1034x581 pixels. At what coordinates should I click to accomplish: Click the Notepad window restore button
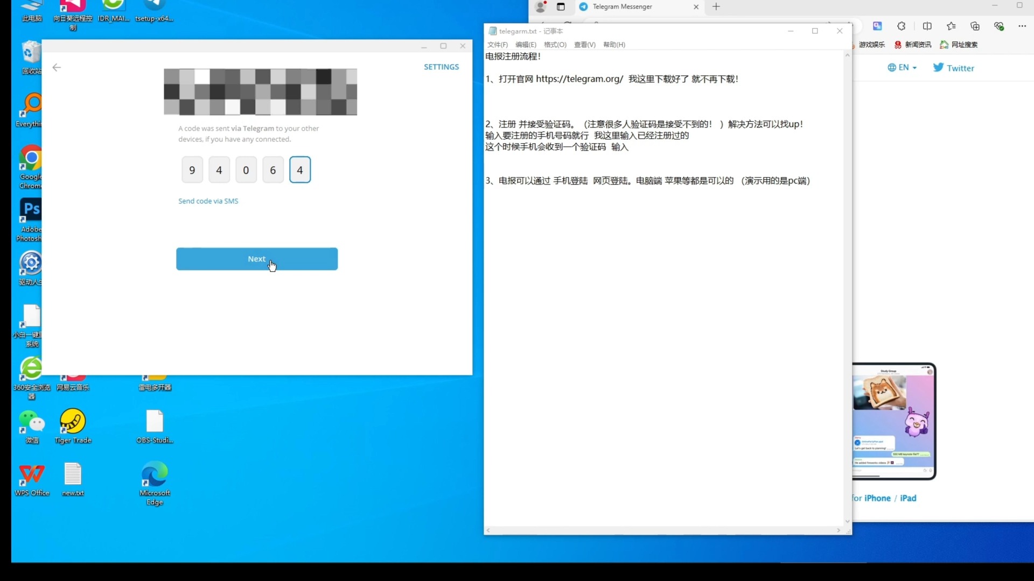pyautogui.click(x=815, y=31)
